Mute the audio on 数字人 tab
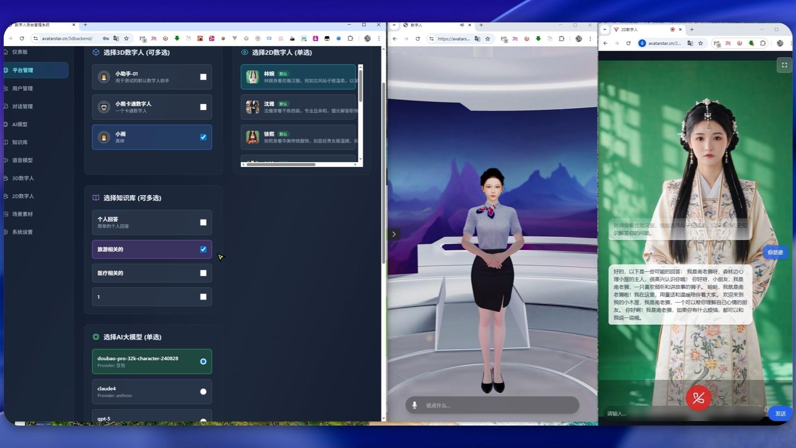 click(462, 25)
